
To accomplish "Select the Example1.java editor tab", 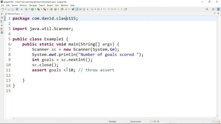I will click(13, 14).
